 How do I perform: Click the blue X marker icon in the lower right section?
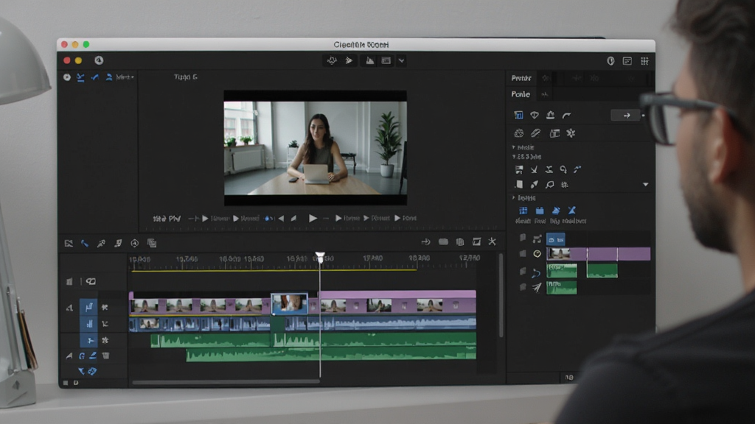pyautogui.click(x=571, y=211)
